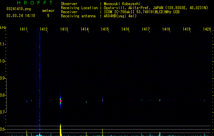Click the Receiving Location label
214x136 pixels.
coord(79,8)
